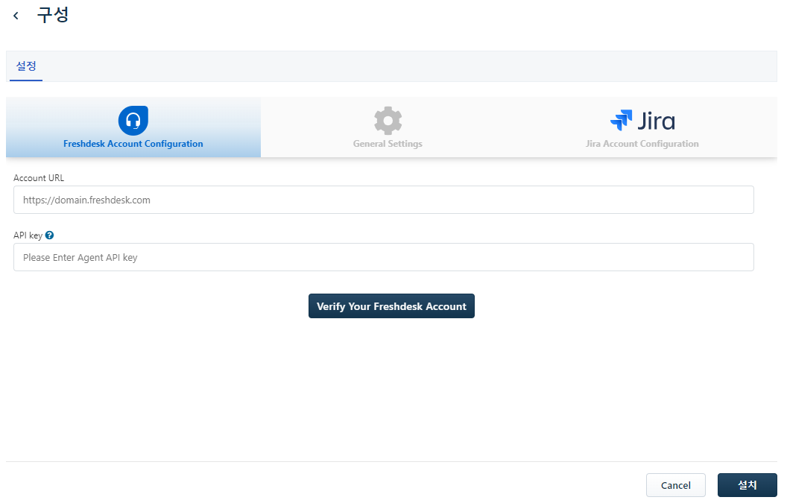Click the 설치 install button
The image size is (787, 503).
pos(747,485)
